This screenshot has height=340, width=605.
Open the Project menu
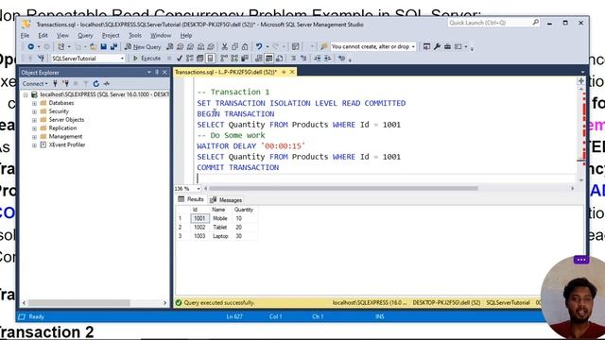[111, 35]
